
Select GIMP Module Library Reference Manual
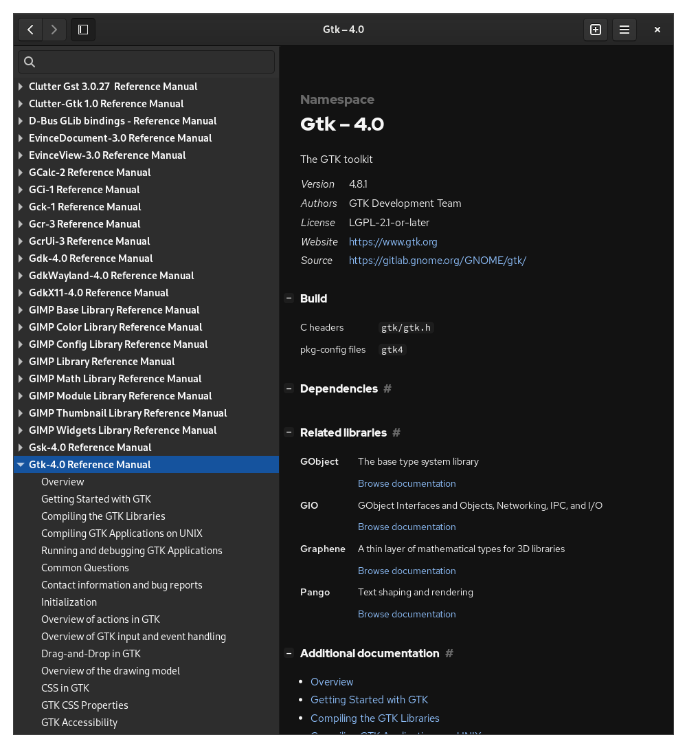146,395
